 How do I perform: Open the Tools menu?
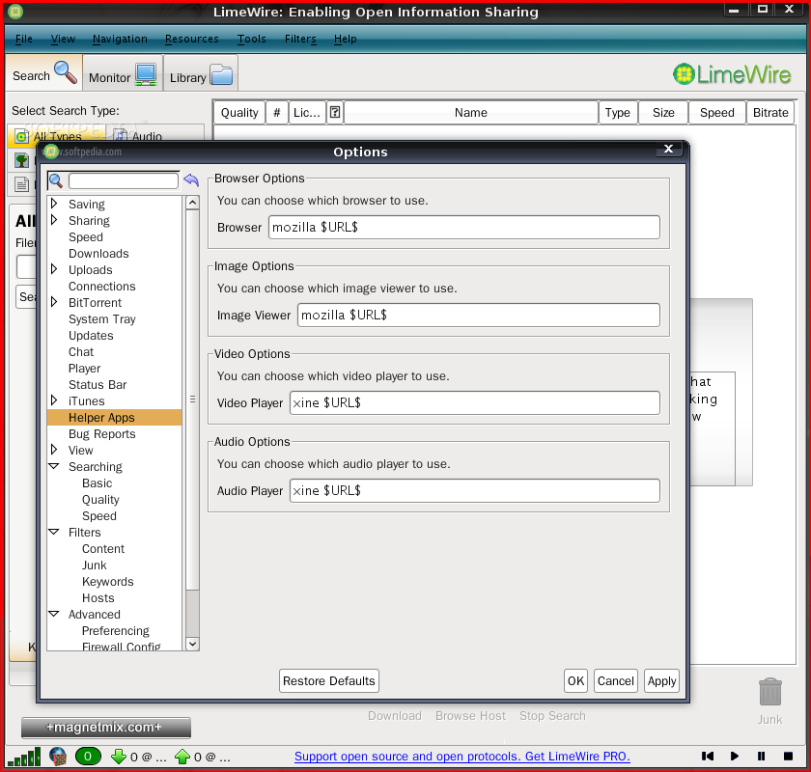(252, 39)
